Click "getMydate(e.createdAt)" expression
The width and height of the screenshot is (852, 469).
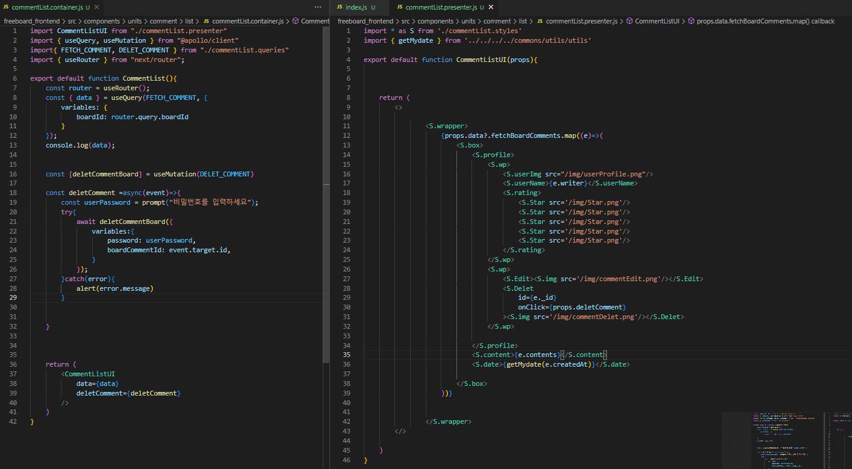[x=549, y=364]
